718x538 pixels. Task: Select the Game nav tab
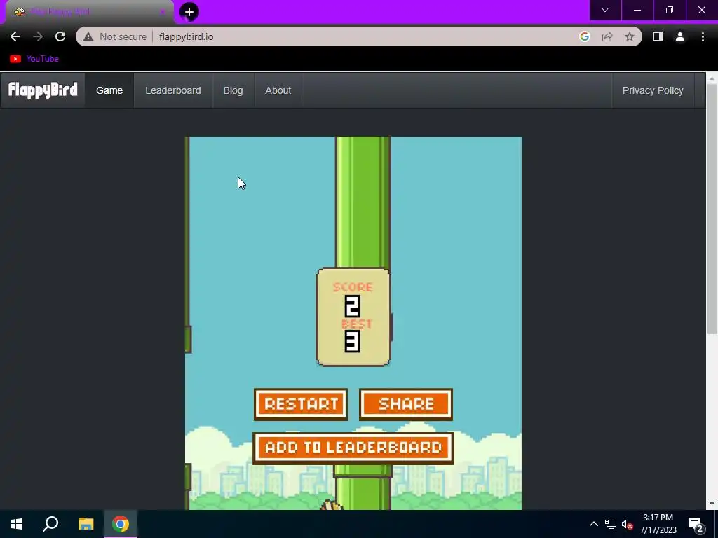[x=109, y=90]
